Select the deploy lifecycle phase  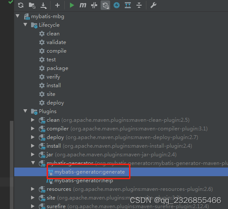[55, 103]
